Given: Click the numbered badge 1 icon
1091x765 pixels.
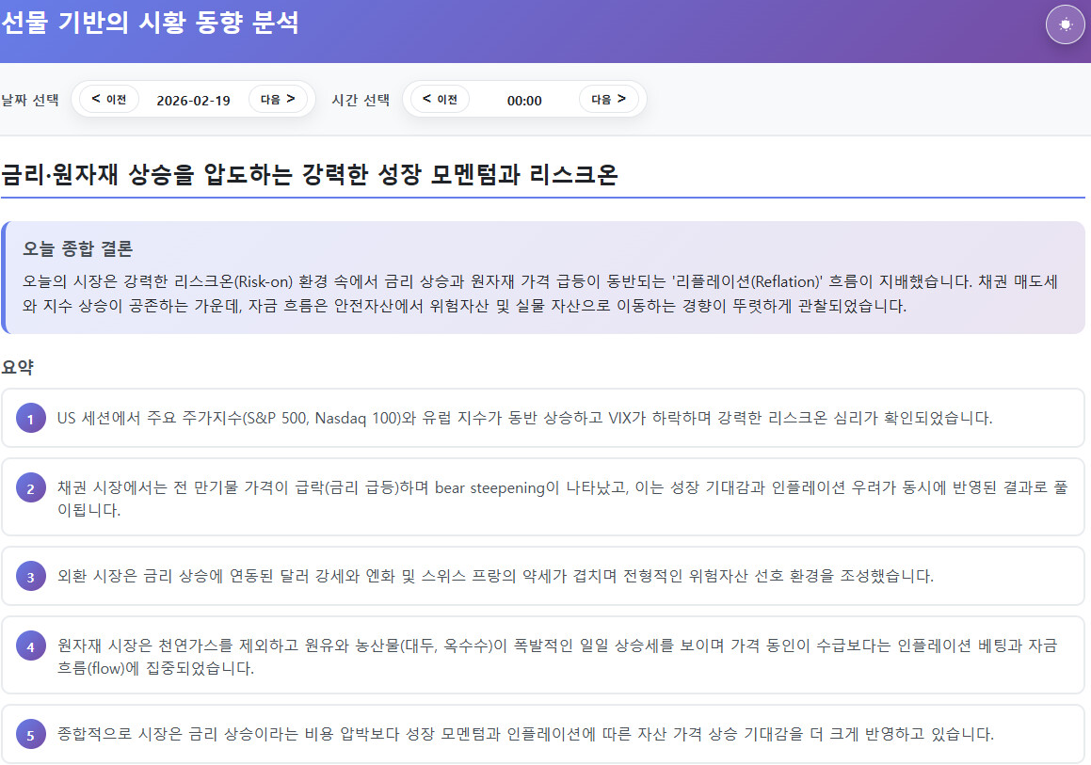Looking at the screenshot, I should click(x=31, y=419).
